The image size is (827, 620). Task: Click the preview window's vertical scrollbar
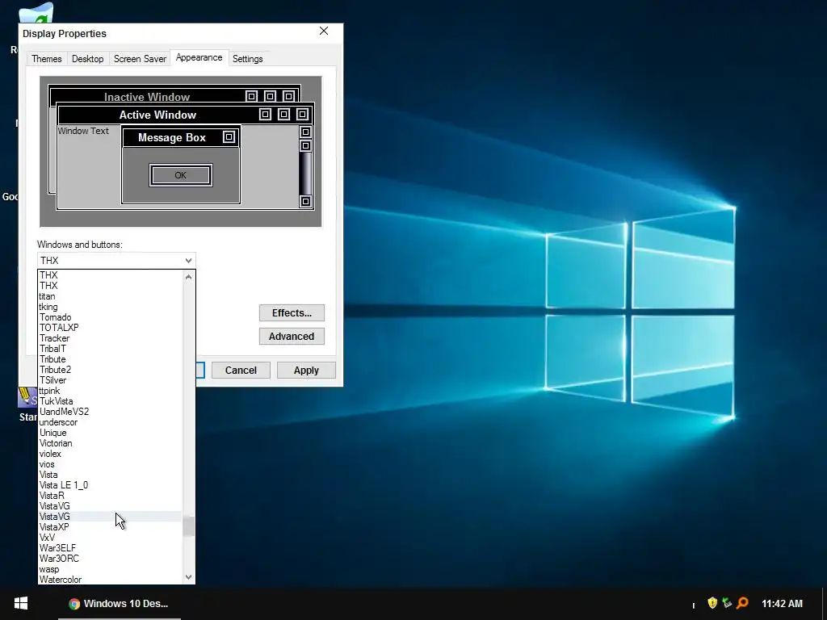[305, 166]
